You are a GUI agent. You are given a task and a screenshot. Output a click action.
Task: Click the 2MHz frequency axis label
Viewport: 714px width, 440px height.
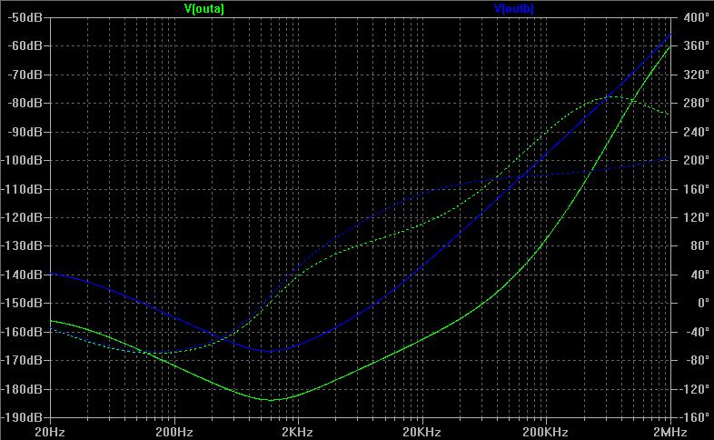[x=669, y=432]
